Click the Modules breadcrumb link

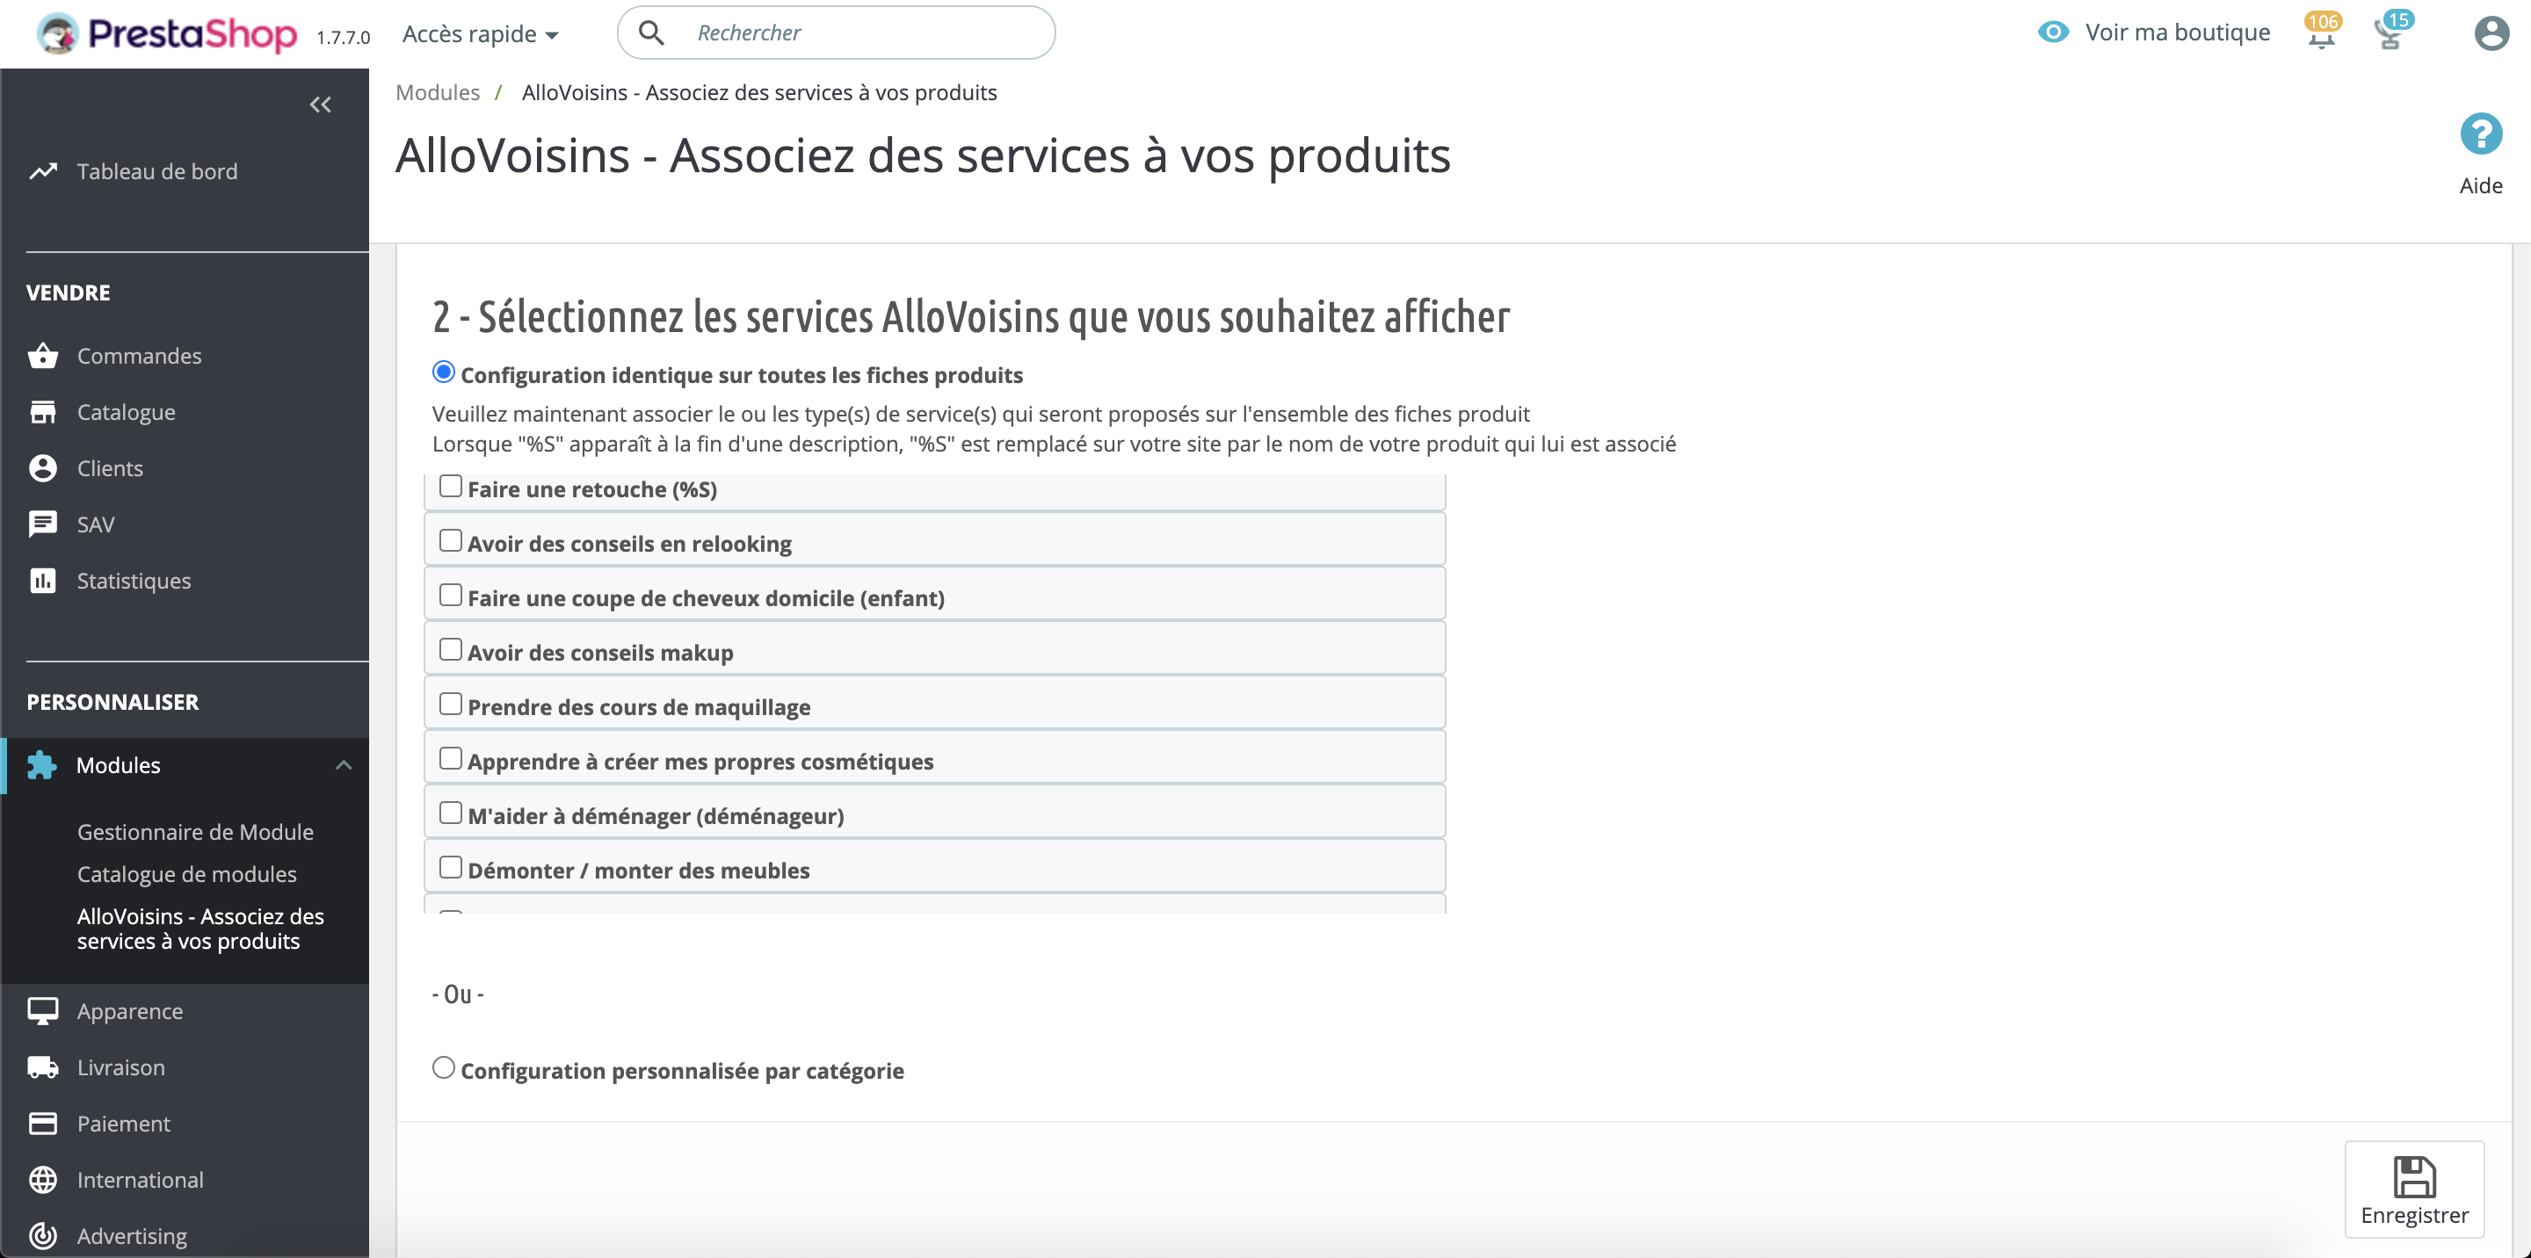438,92
